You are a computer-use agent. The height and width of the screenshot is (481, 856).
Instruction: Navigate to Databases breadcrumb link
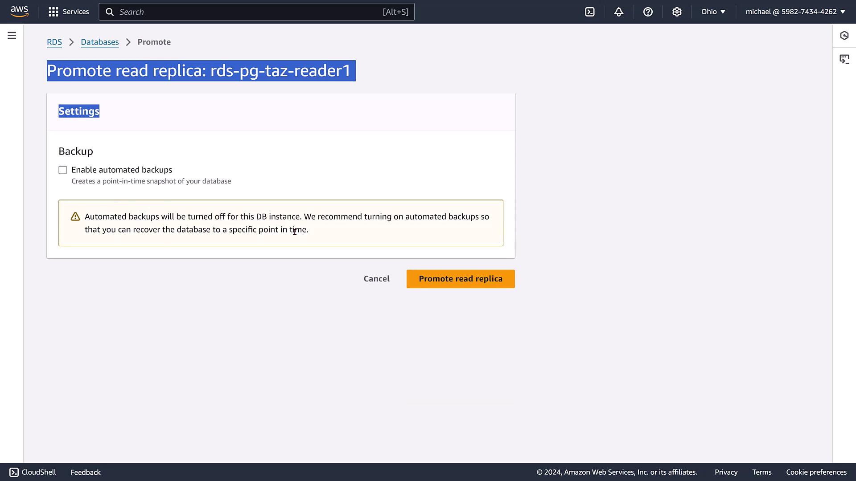coord(99,42)
